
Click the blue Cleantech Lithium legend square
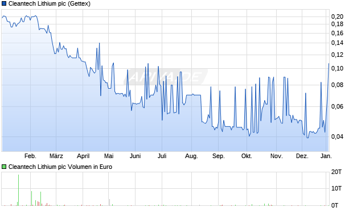pos(4,4)
